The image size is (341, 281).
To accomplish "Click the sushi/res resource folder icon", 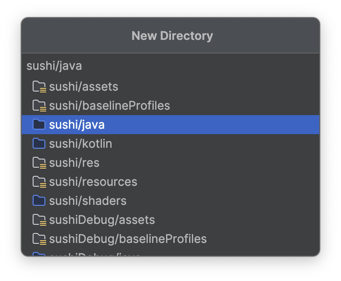I will (39, 163).
